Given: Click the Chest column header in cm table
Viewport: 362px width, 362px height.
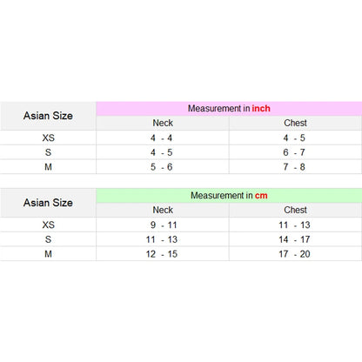Looking at the screenshot, I should [x=295, y=210].
